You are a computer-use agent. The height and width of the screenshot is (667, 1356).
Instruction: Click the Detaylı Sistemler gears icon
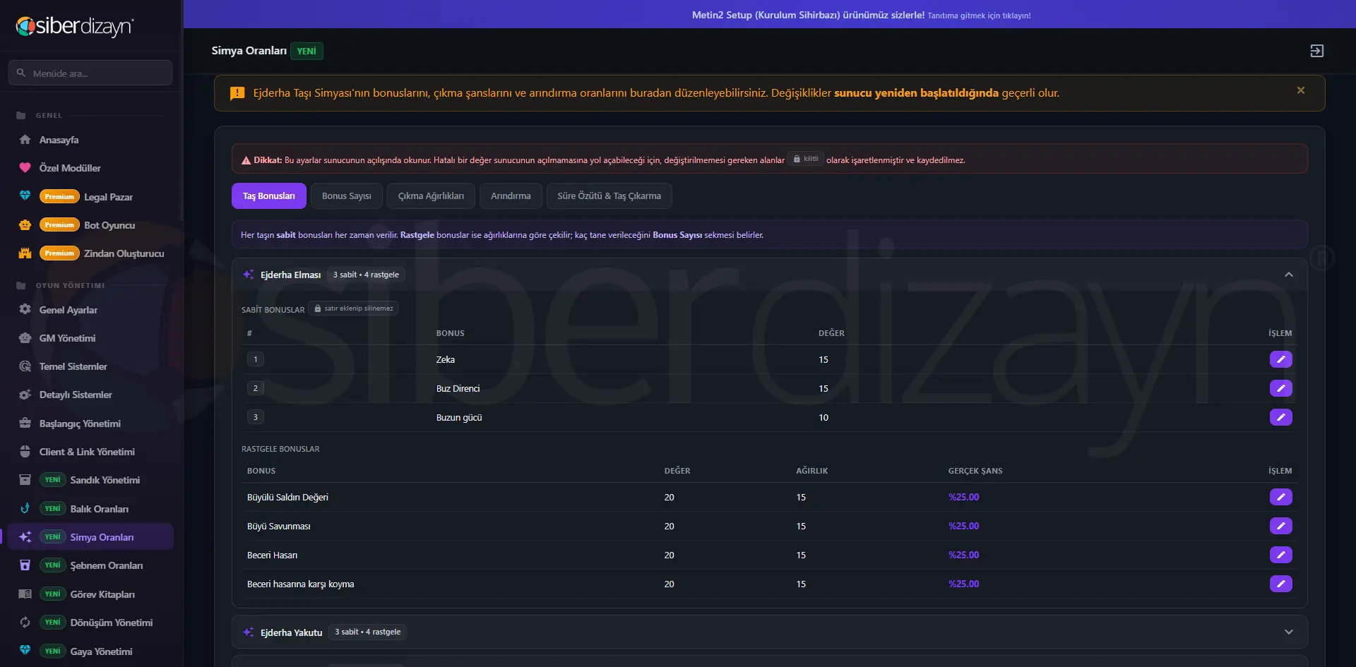click(25, 395)
